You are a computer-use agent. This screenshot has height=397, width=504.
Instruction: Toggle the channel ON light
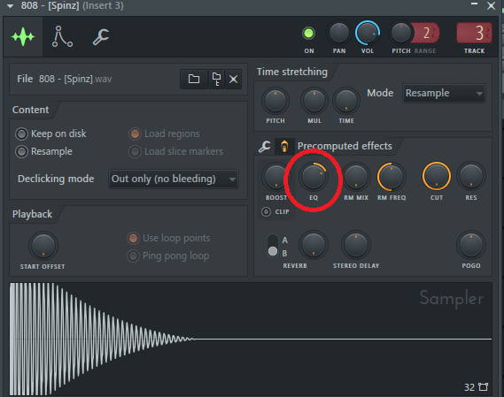pos(308,34)
